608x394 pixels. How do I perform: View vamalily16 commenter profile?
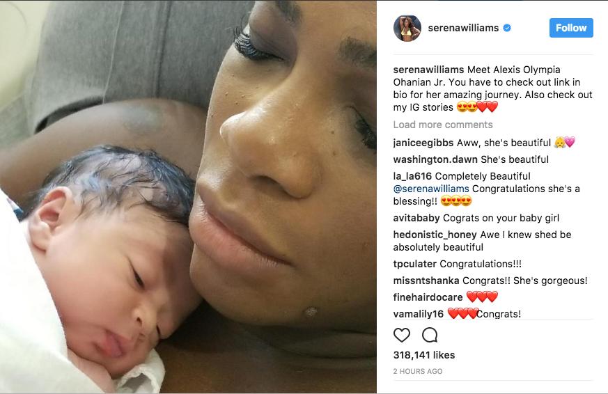click(x=418, y=314)
